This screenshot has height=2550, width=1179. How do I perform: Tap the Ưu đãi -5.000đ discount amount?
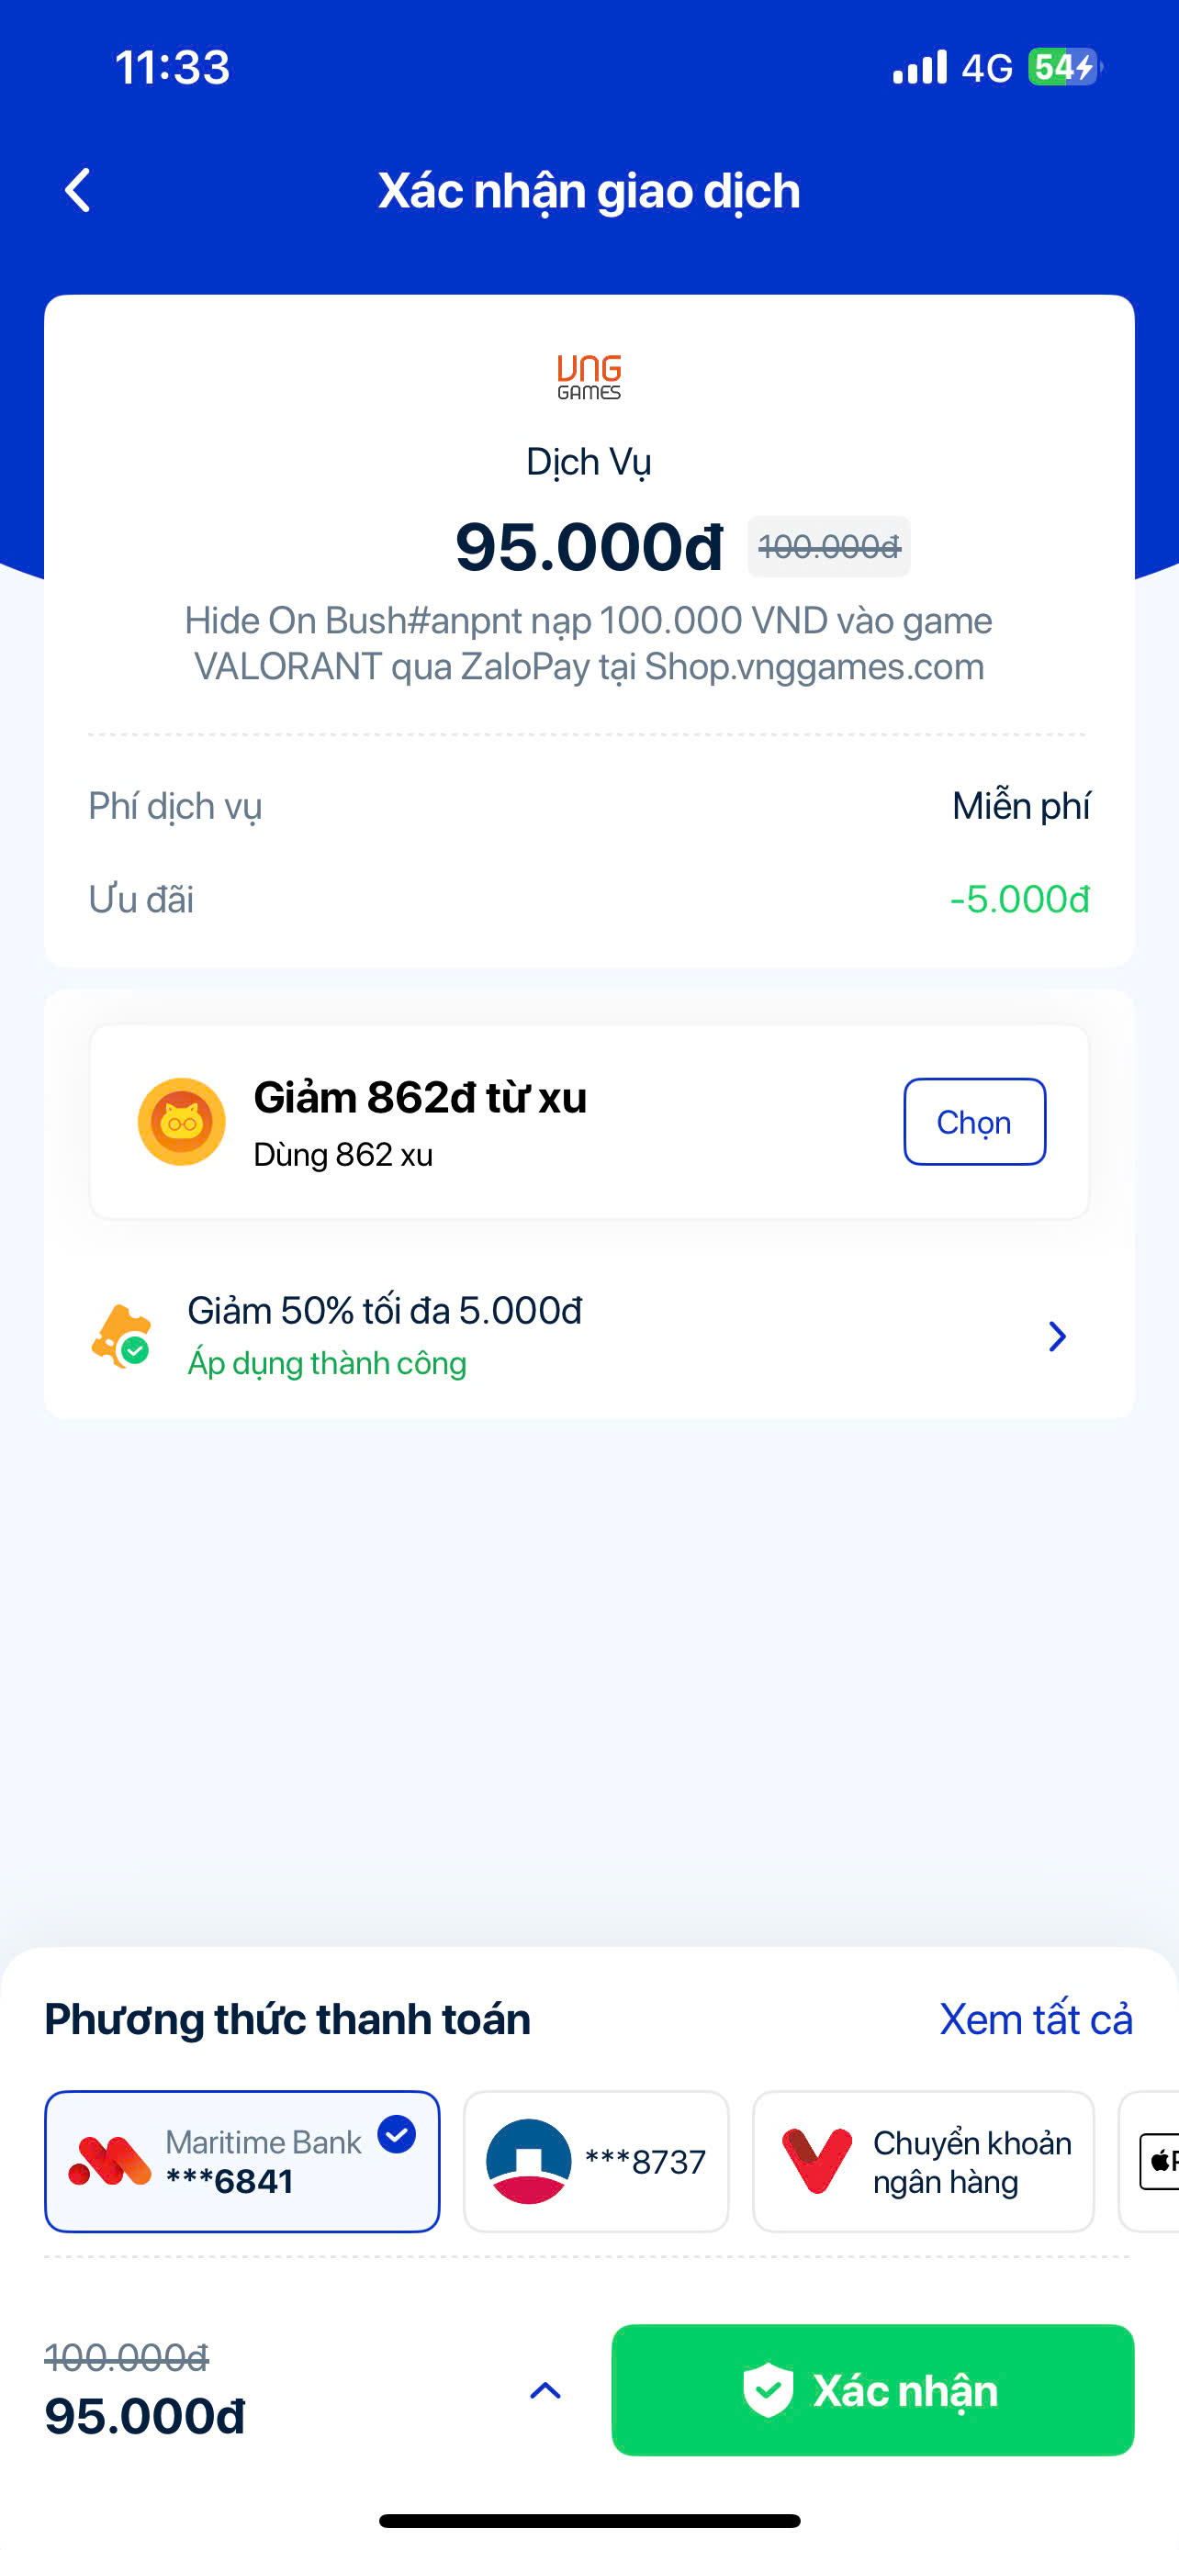tap(1018, 899)
